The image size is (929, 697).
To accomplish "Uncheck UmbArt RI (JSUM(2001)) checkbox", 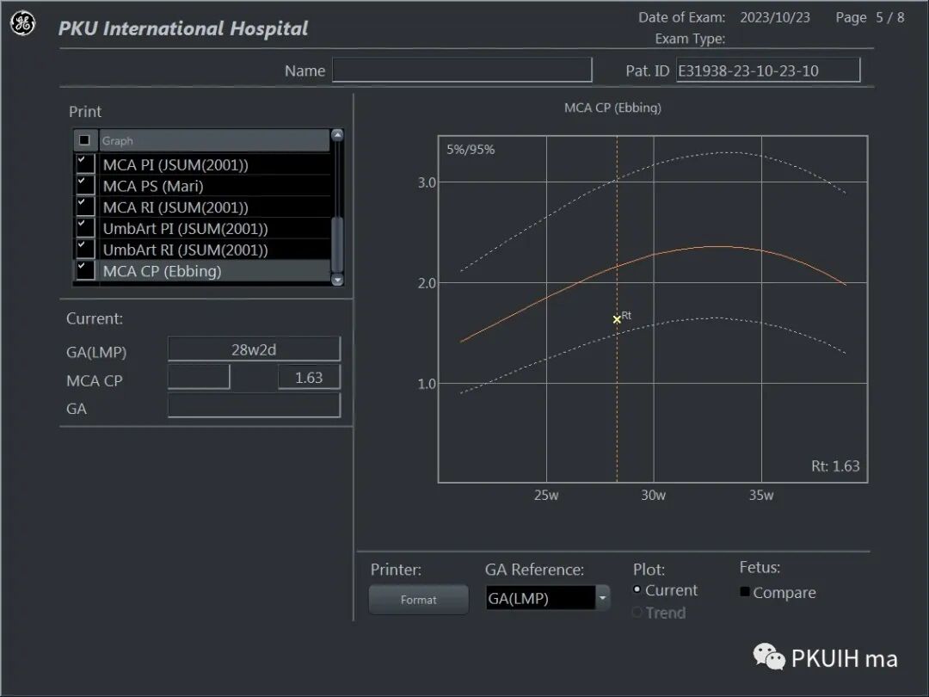I will click(x=85, y=250).
